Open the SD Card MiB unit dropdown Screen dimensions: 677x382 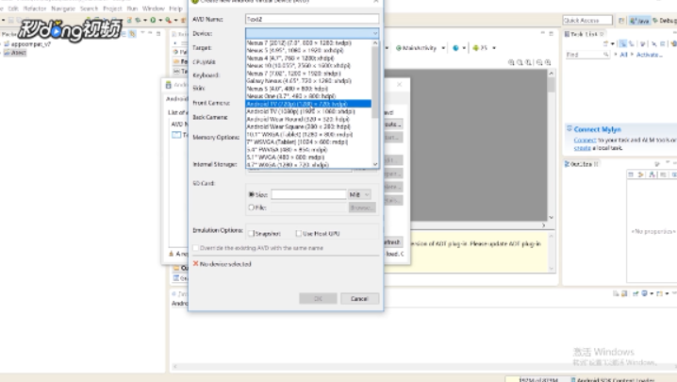click(359, 194)
